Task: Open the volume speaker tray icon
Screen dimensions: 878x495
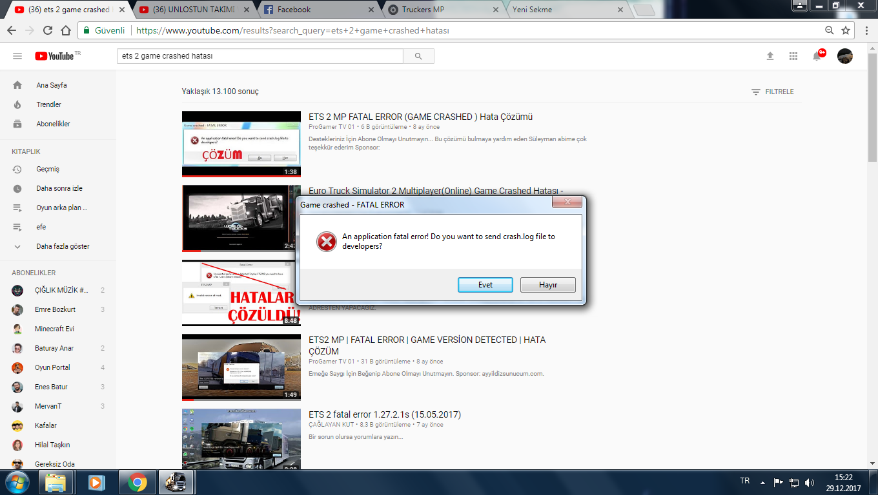Action: tap(810, 482)
